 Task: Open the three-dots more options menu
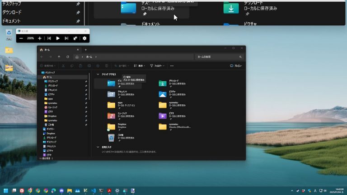(x=172, y=65)
